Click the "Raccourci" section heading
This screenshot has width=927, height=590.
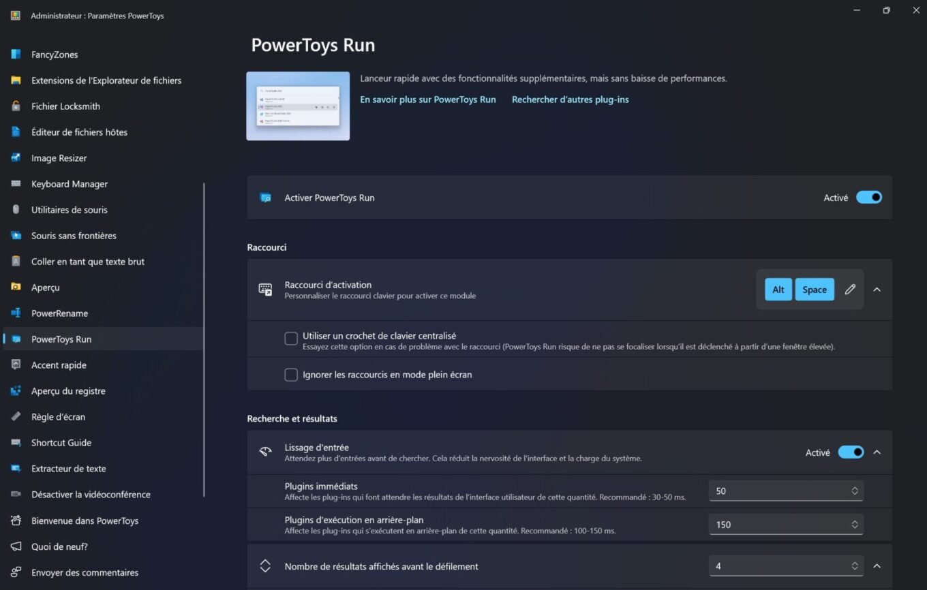tap(267, 247)
